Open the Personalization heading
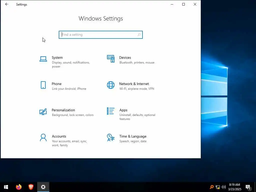 (x=63, y=110)
